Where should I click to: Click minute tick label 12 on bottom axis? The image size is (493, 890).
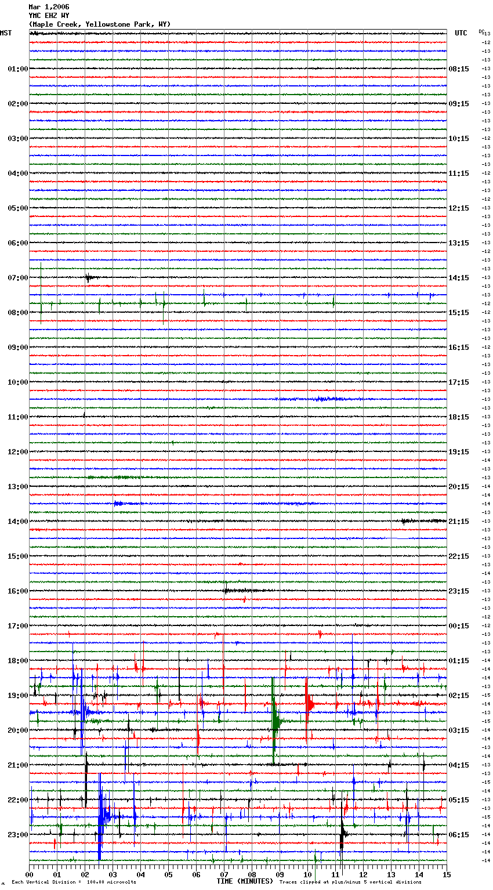363,874
